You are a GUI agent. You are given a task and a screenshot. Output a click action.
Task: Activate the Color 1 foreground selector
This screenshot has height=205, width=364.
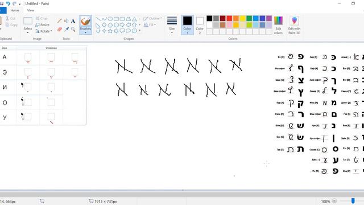click(187, 25)
